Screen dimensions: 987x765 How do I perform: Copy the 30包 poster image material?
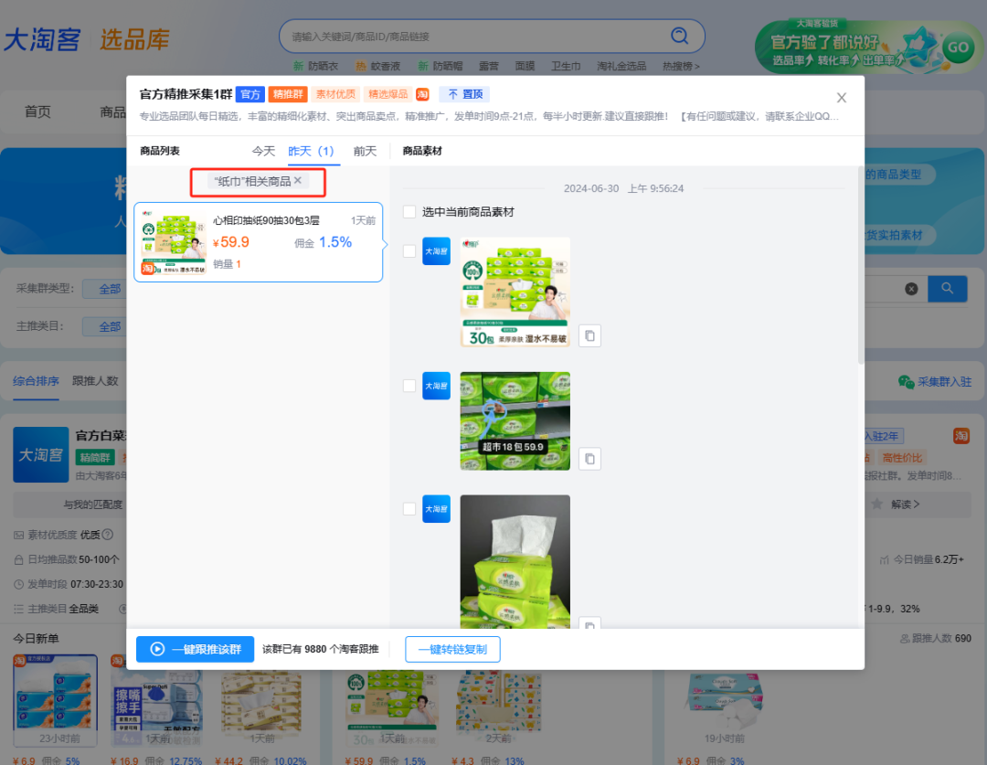(x=589, y=335)
